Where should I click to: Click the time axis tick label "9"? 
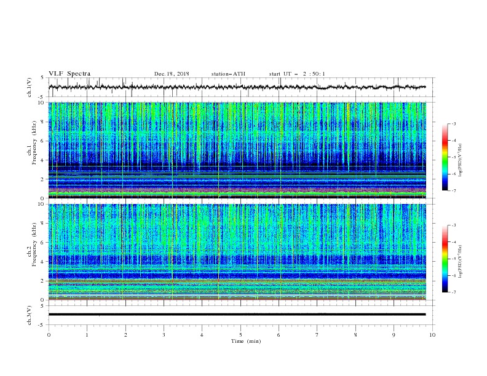(394, 335)
